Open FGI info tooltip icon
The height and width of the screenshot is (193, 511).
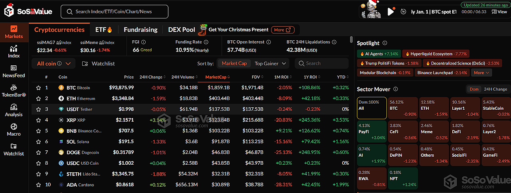pos(144,42)
